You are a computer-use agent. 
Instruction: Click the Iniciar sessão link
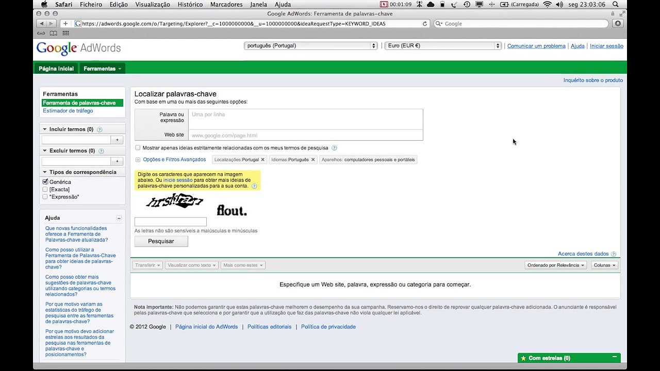[x=606, y=46]
